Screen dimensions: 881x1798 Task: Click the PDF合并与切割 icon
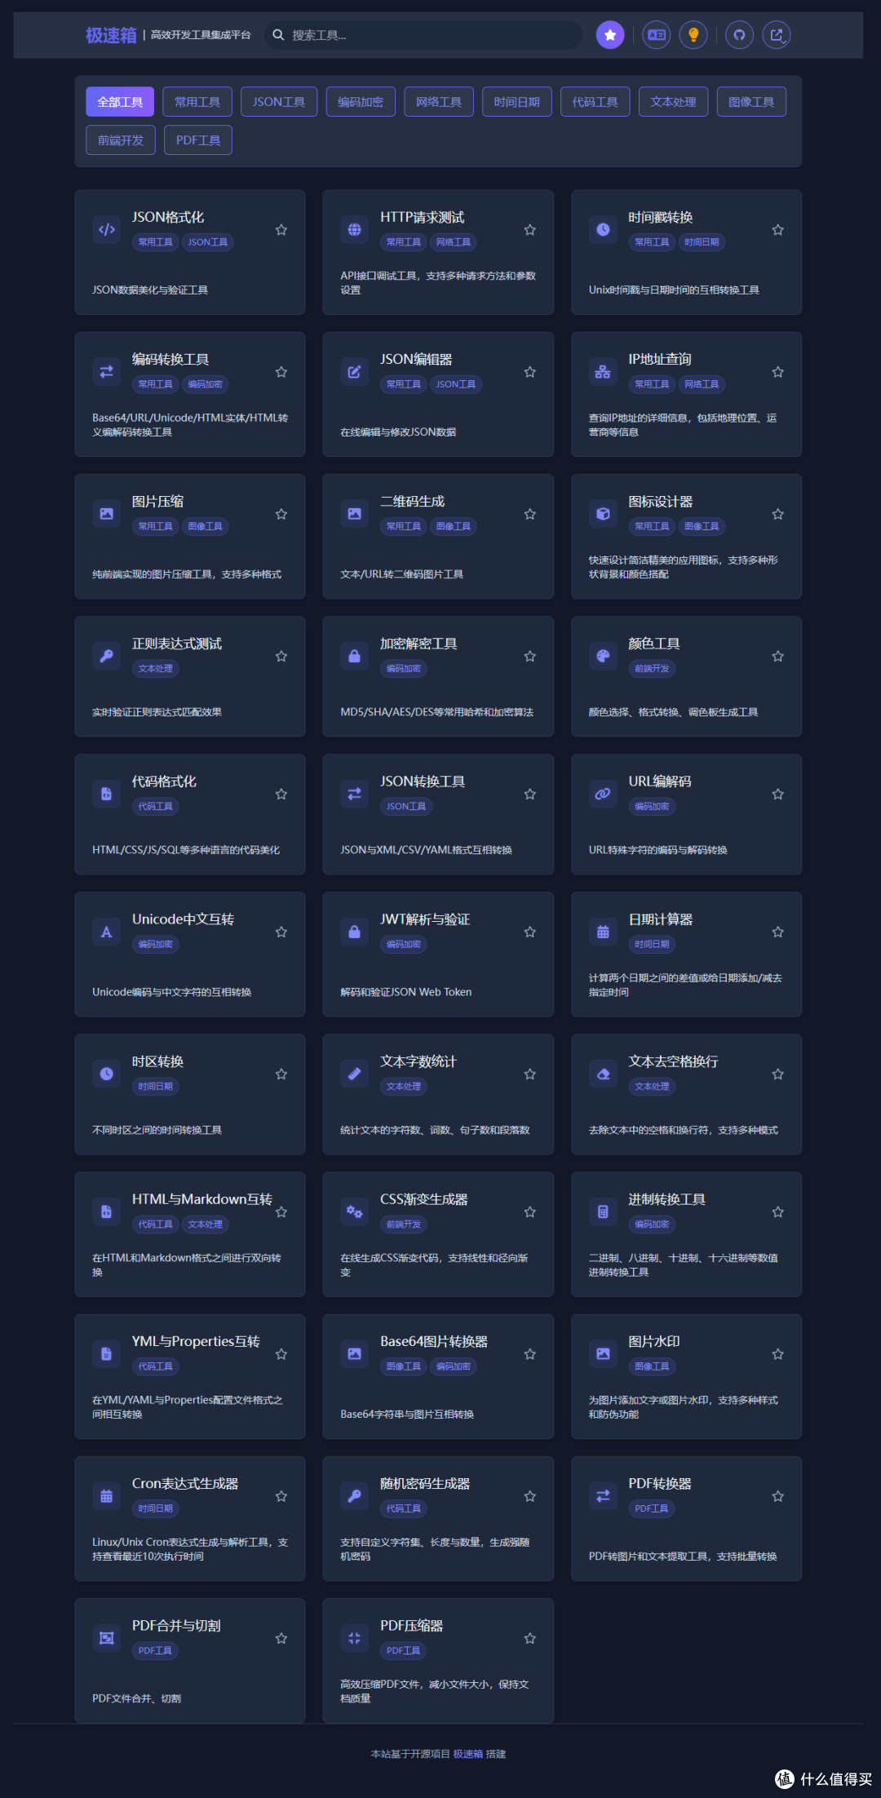coord(107,1637)
